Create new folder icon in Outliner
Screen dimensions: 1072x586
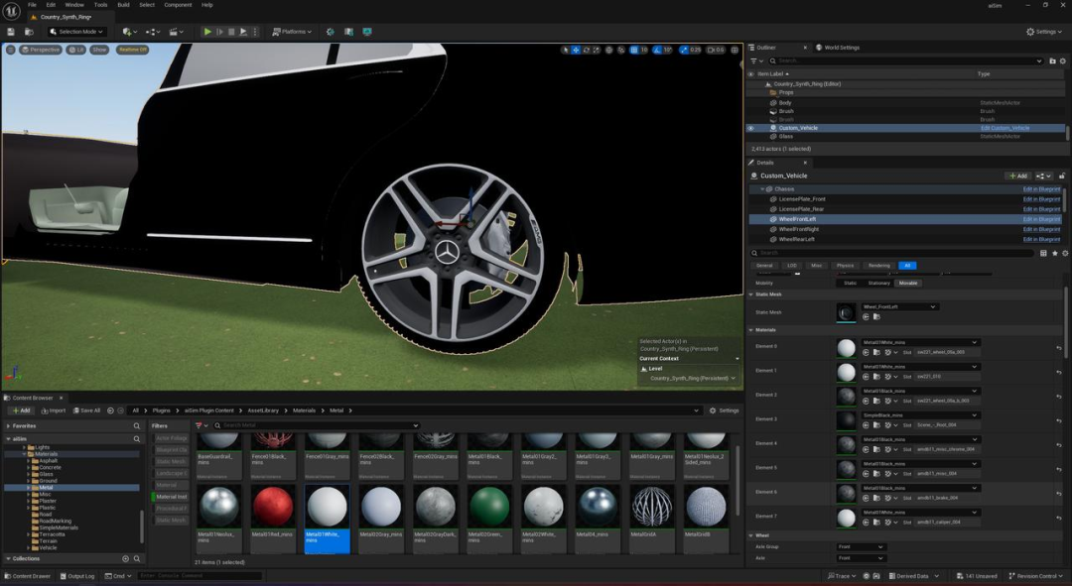pyautogui.click(x=1052, y=60)
